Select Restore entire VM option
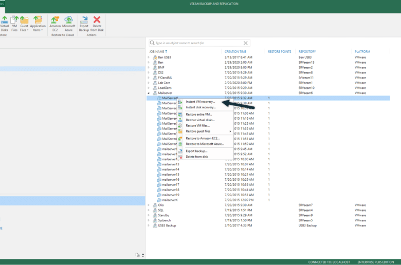Image resolution: width=401 pixels, height=265 pixels. click(x=199, y=115)
